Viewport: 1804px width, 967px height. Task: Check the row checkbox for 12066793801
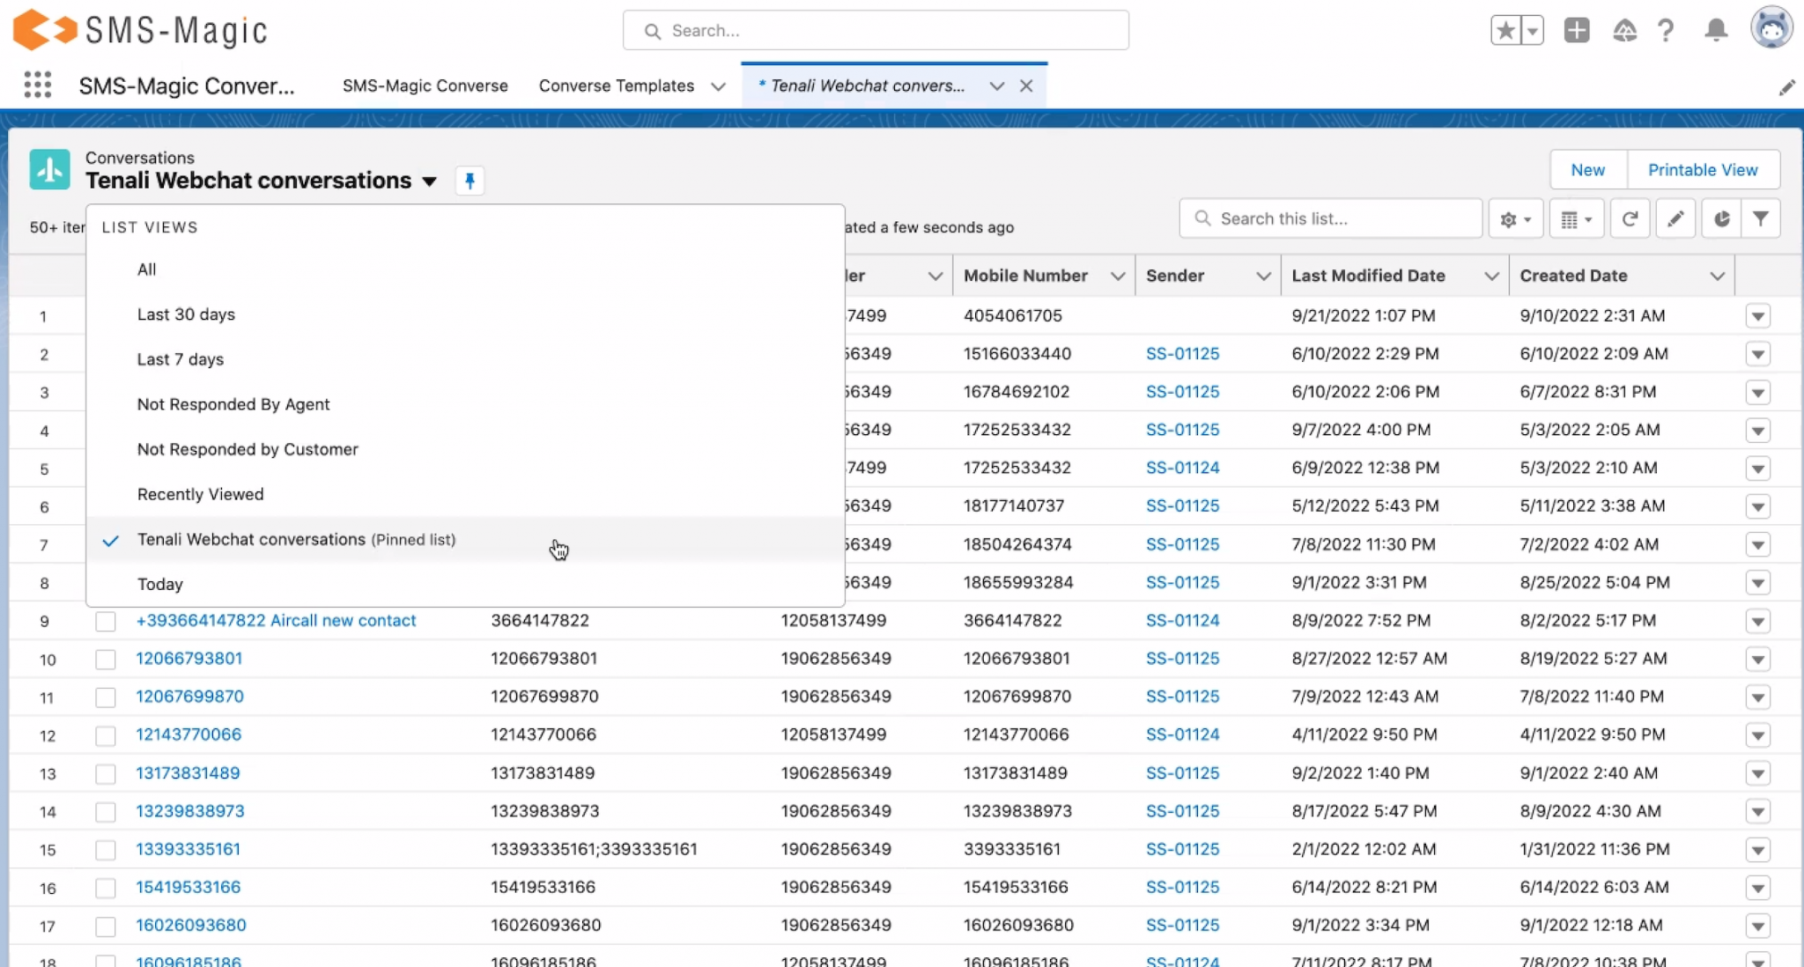coord(105,659)
